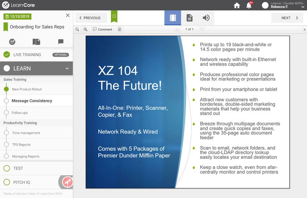Open the open-book resources sidebar tab

point(36,42)
